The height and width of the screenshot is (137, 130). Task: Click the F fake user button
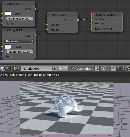(55, 68)
